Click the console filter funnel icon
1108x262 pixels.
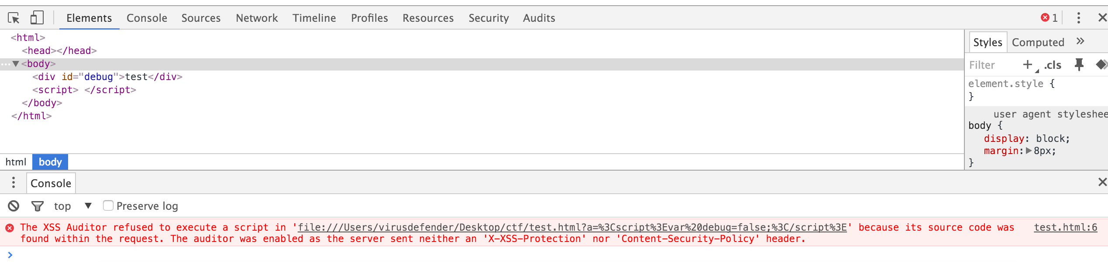click(x=38, y=206)
